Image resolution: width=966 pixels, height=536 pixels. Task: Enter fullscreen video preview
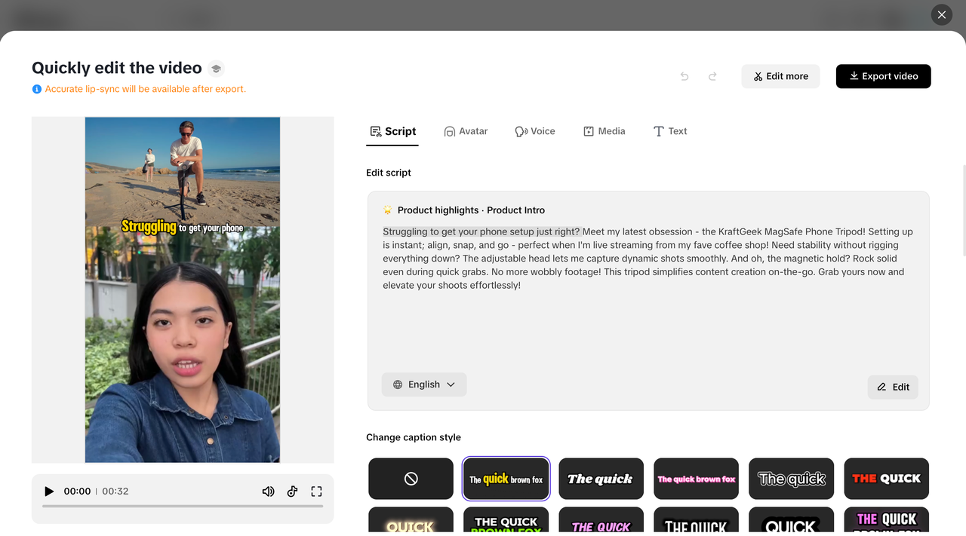[316, 491]
